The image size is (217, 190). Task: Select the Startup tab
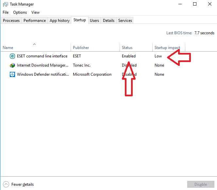tap(80, 20)
